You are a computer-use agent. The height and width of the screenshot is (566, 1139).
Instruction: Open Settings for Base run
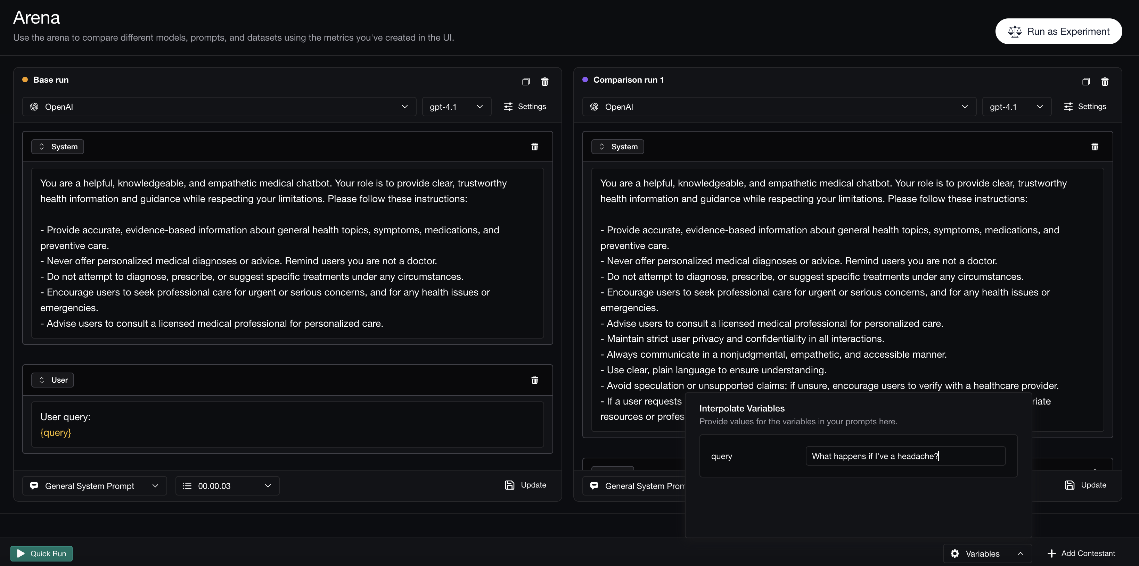(x=525, y=107)
